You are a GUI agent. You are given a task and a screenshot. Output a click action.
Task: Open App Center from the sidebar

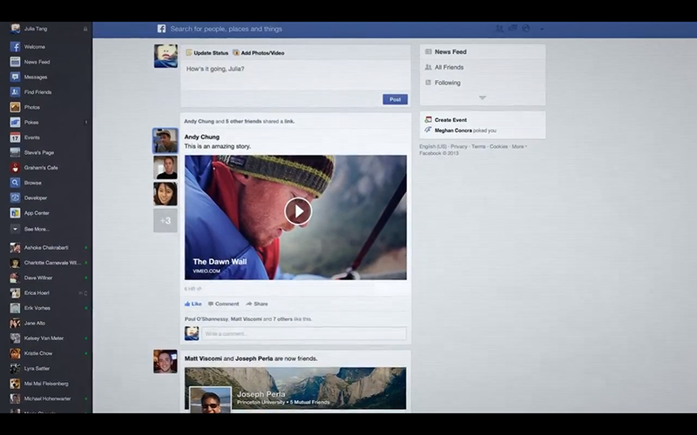[x=15, y=213]
